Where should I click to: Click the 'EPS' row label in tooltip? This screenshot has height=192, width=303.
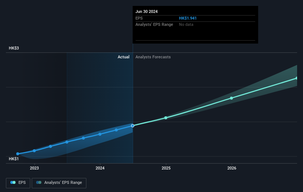(139, 18)
